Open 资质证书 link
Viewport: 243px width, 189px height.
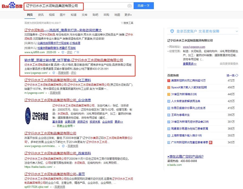click(82, 122)
